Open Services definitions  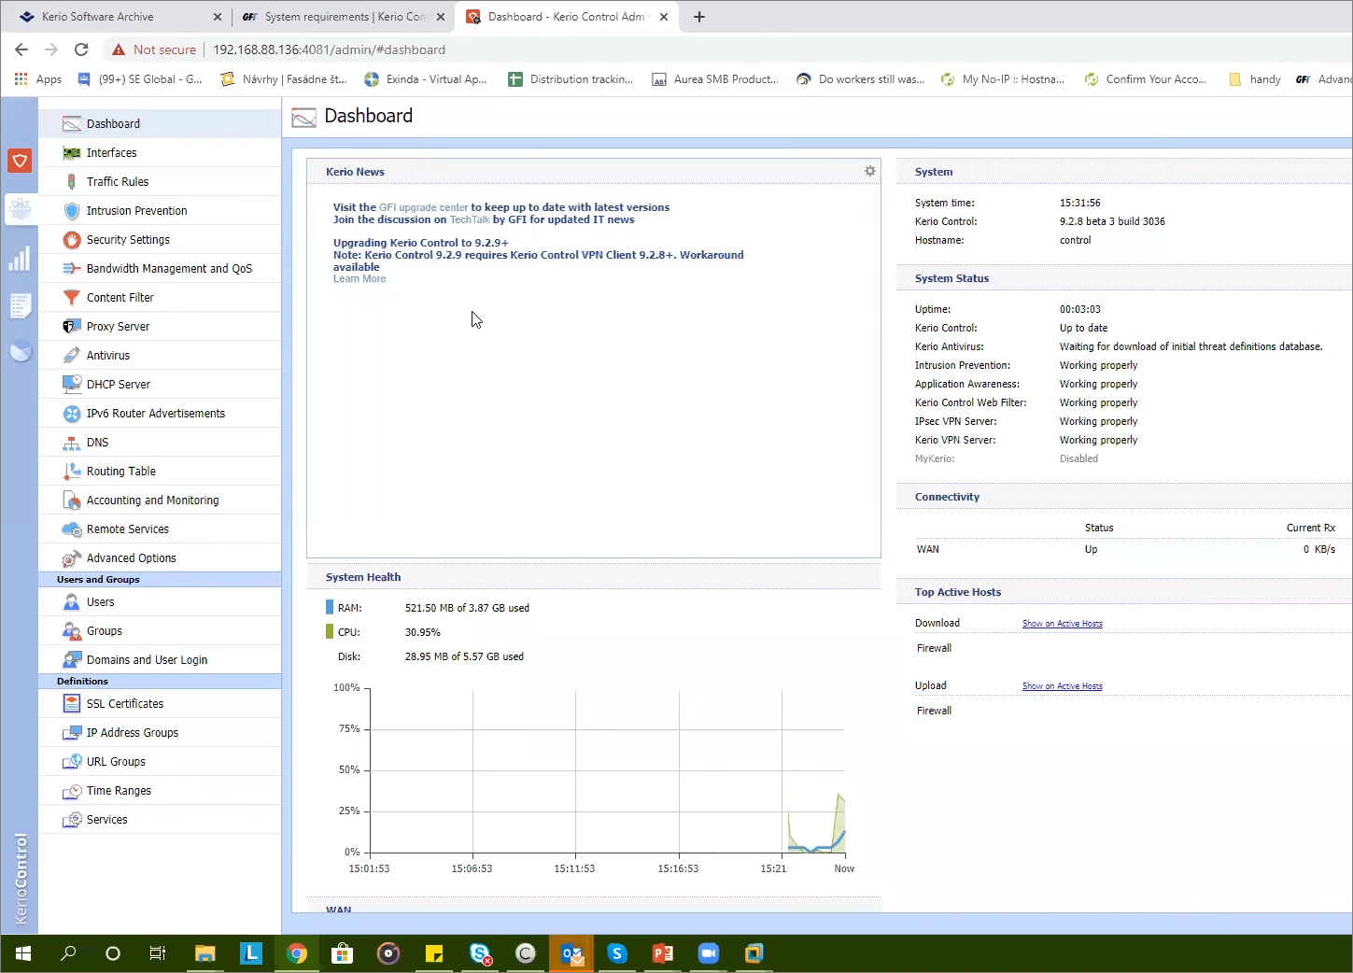(160, 819)
